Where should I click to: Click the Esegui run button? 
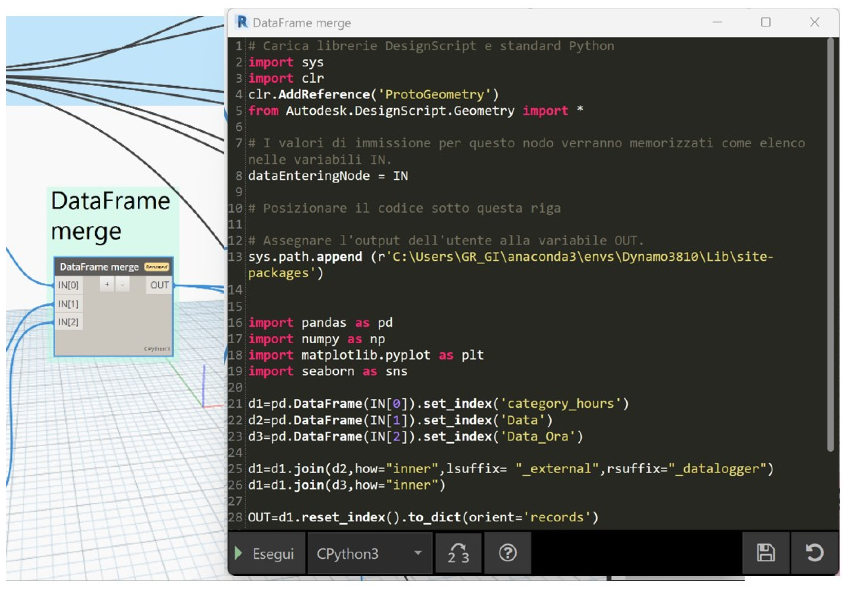(x=266, y=553)
